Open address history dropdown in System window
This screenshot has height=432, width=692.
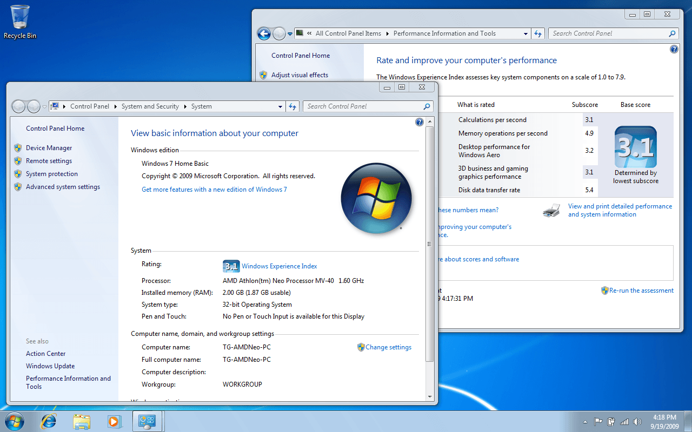pos(280,106)
